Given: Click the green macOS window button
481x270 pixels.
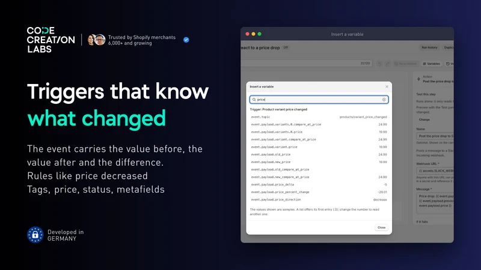Looking at the screenshot, I should (260, 34).
